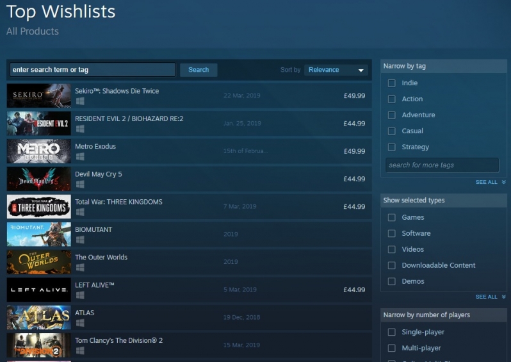Click the Windows icon under LEFT ALIVE
Viewport: 511px width, 362px height.
(80, 295)
